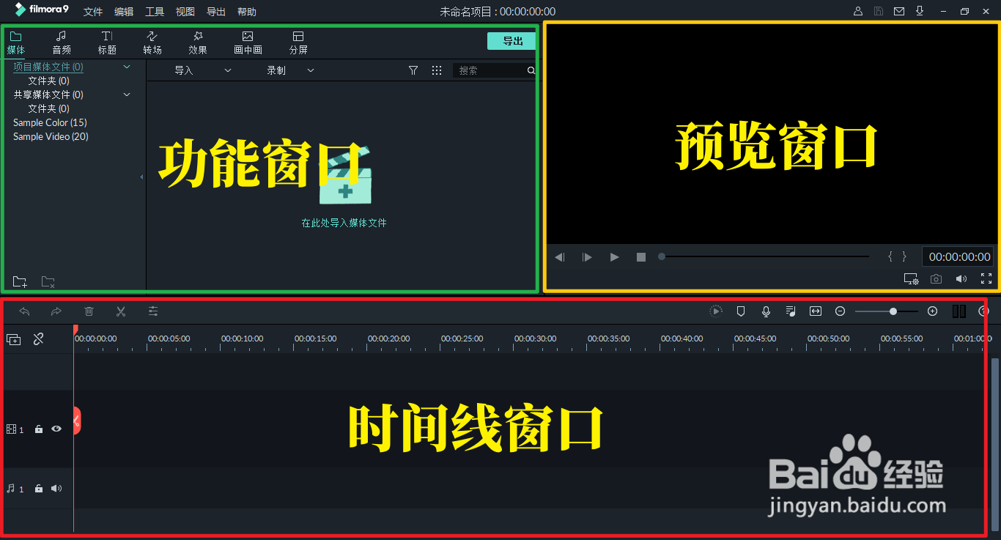Click the delete trash icon above timeline
Screen dimensions: 1001x540
click(88, 311)
